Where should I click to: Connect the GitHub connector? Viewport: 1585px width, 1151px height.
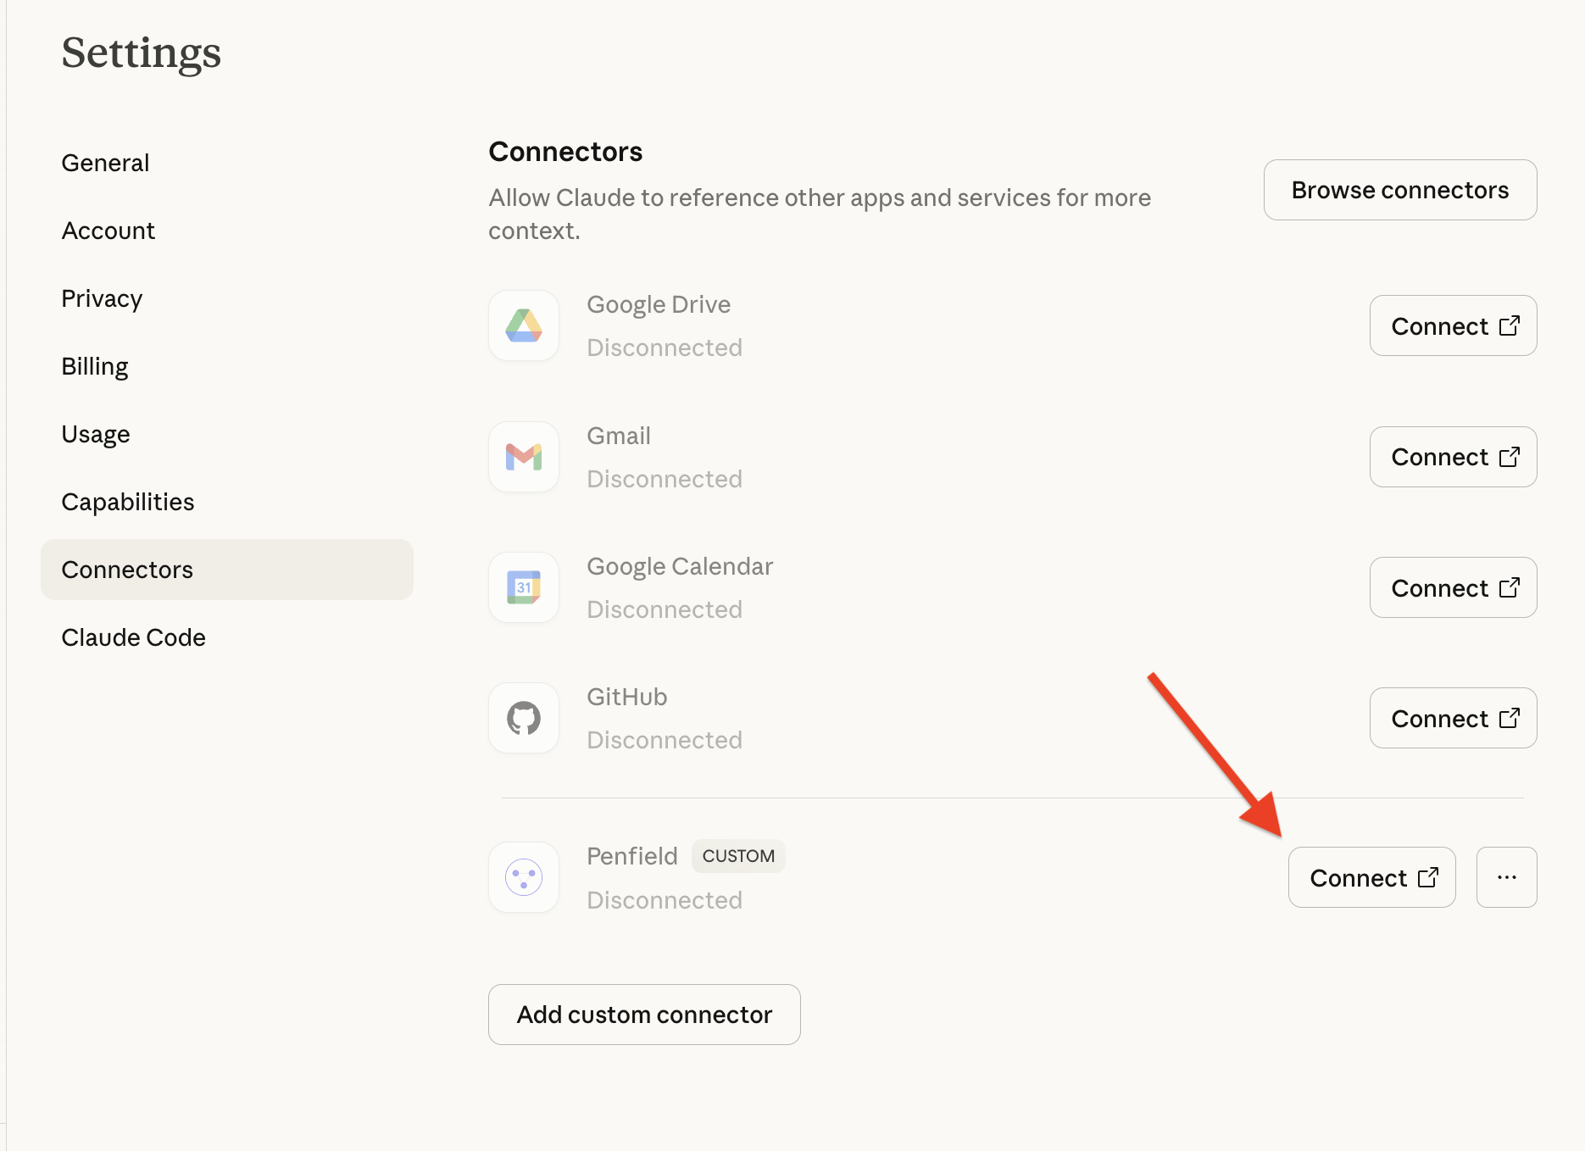(x=1454, y=718)
